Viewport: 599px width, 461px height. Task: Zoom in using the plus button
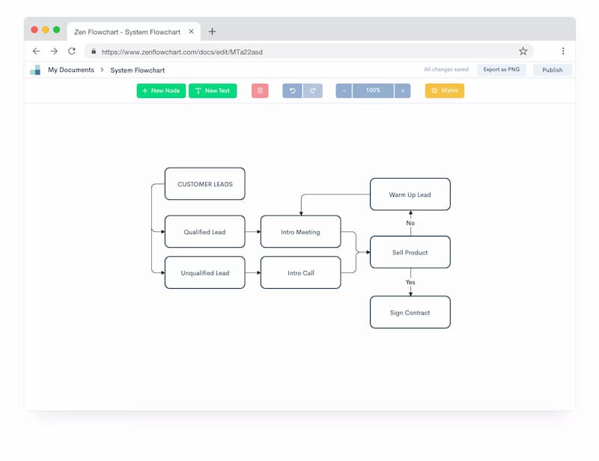pyautogui.click(x=402, y=91)
